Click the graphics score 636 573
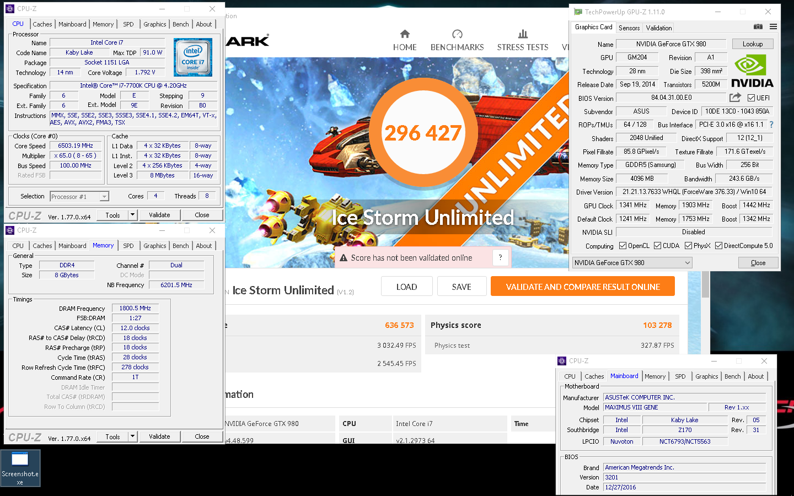 399,325
